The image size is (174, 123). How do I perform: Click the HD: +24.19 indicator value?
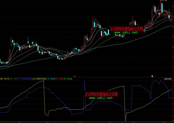[5, 79]
